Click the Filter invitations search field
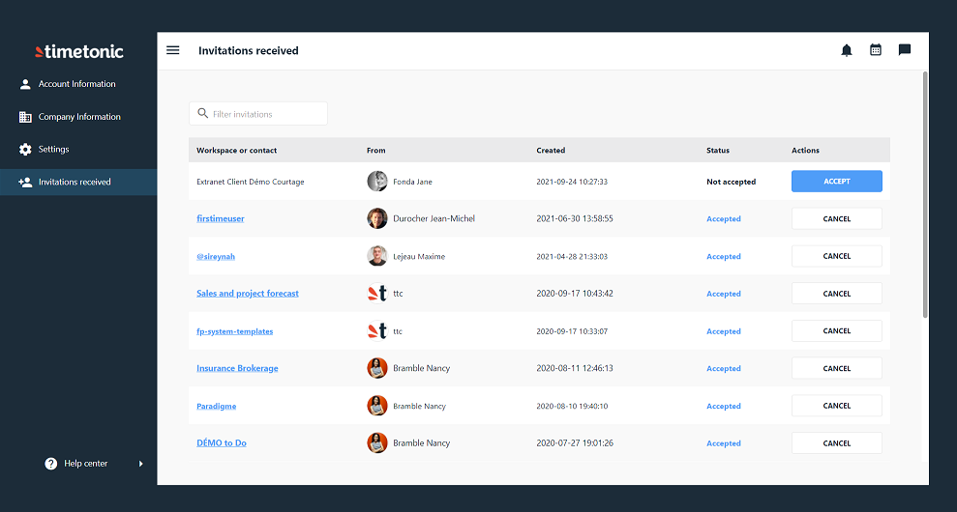 pos(258,114)
